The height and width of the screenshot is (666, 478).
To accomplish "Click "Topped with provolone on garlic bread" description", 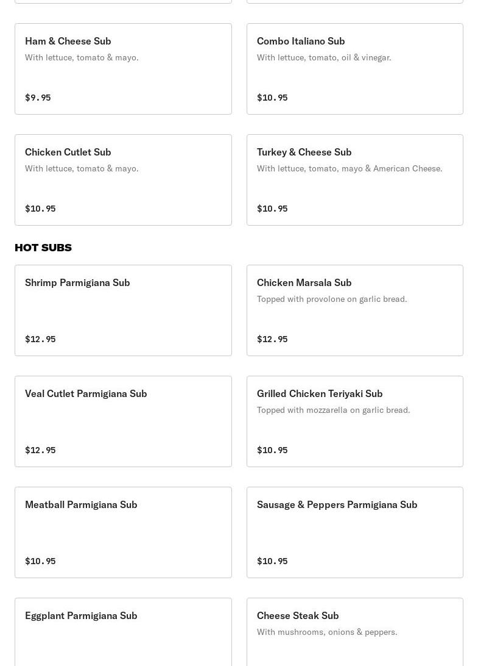I will (x=332, y=299).
